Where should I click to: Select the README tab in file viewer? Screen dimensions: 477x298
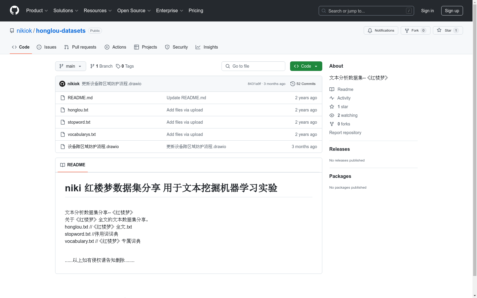pos(73,165)
